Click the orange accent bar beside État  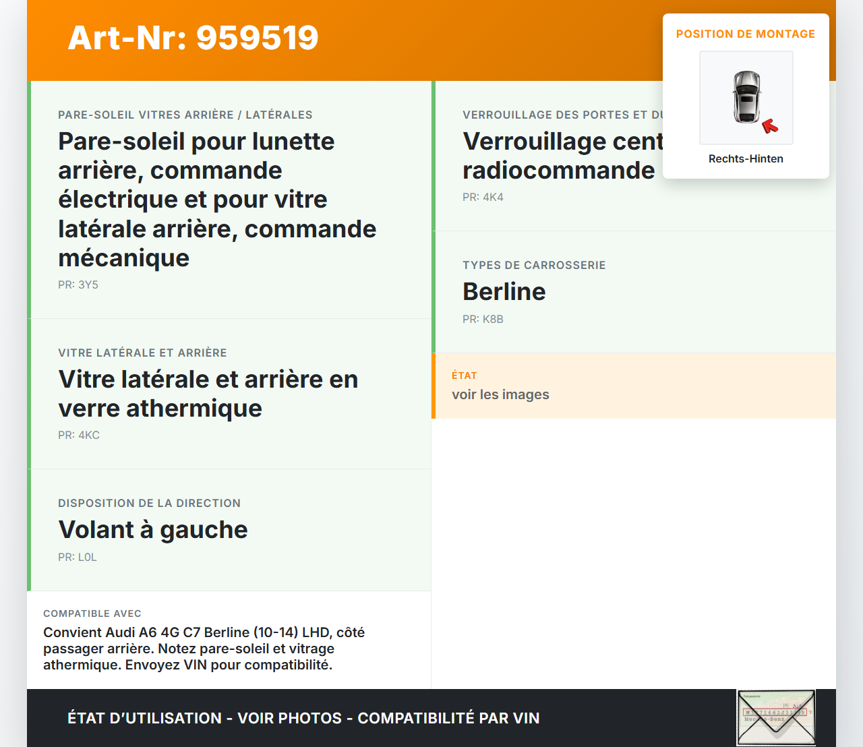pyautogui.click(x=434, y=386)
